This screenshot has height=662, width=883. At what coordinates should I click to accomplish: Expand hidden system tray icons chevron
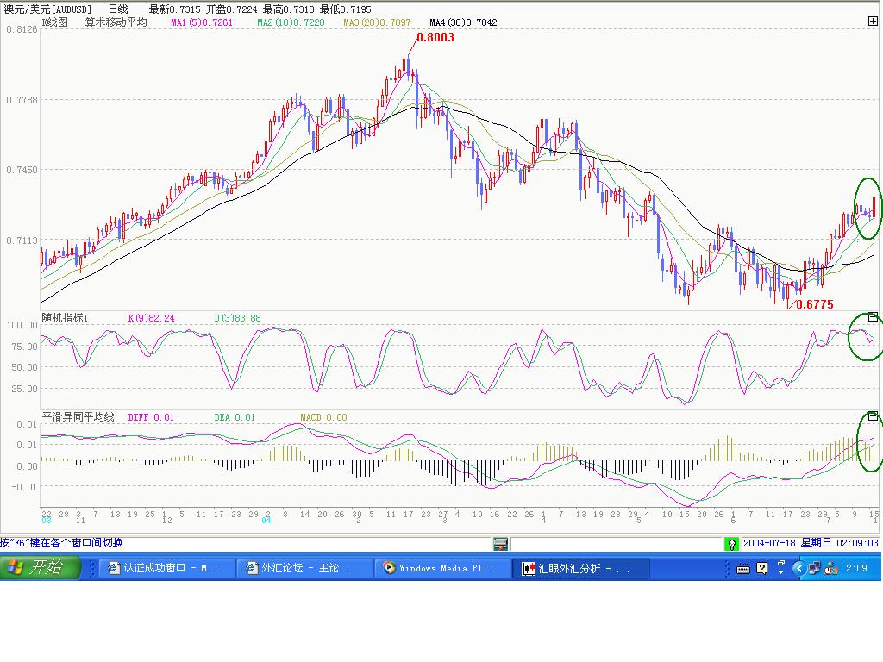pyautogui.click(x=798, y=569)
